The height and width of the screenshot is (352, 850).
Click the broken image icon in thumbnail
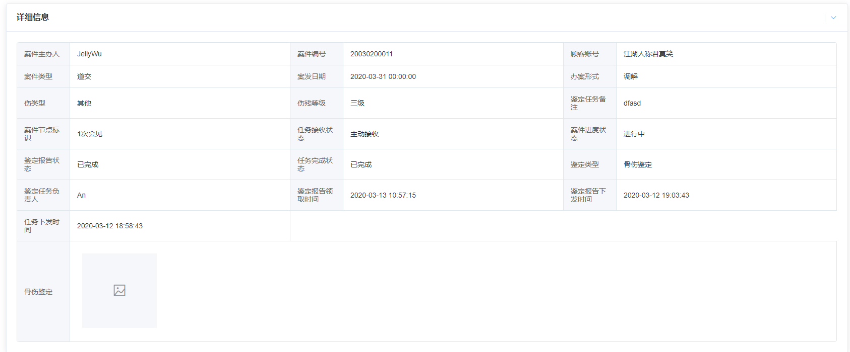tap(119, 291)
